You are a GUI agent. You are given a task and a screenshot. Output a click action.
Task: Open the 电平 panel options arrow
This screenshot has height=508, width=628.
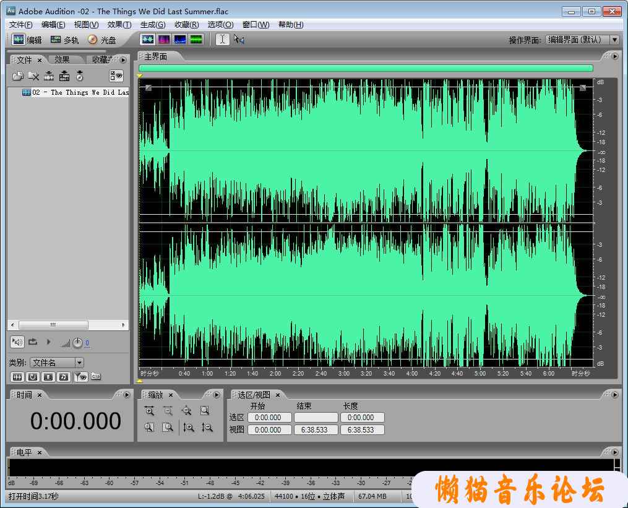point(615,452)
